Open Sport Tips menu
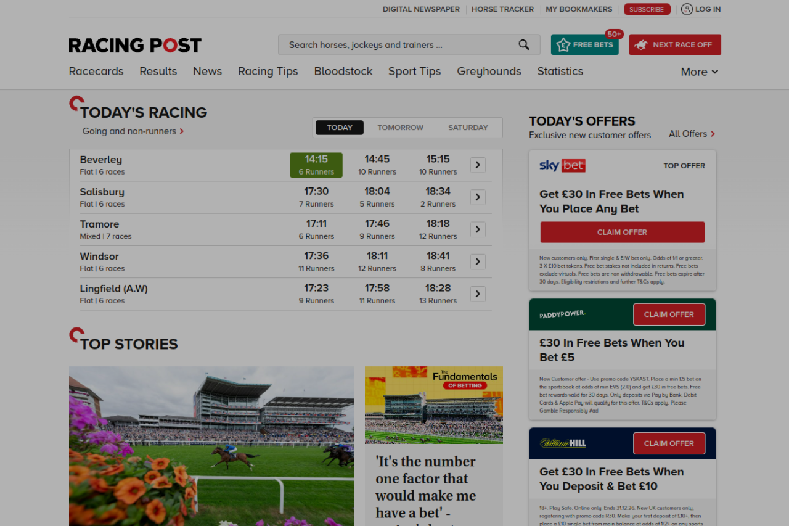Screen dimensions: 789x526 pyautogui.click(x=415, y=72)
